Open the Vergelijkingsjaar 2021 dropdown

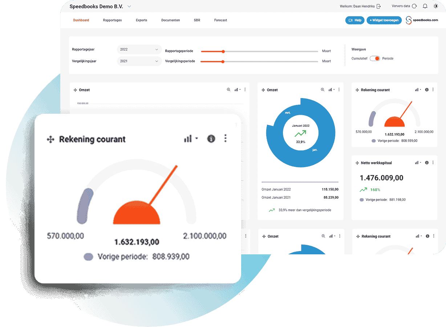139,61
